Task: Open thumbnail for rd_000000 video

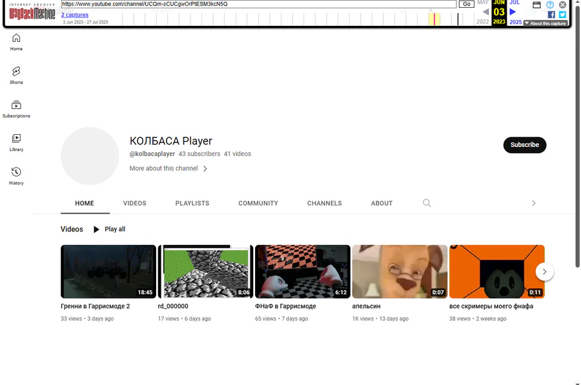Action: coord(206,271)
